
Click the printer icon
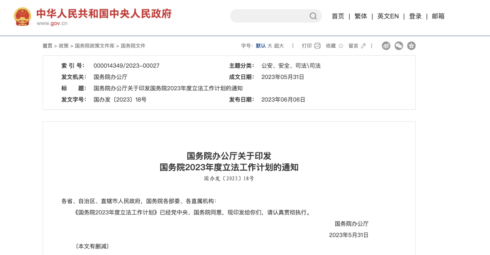point(317,46)
